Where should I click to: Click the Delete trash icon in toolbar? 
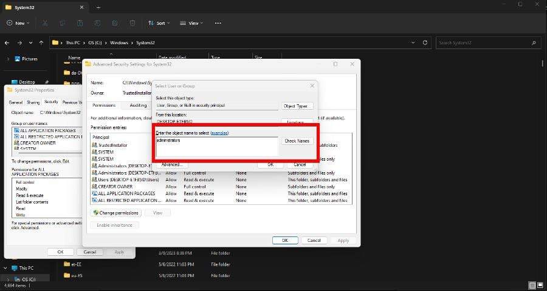[132, 23]
